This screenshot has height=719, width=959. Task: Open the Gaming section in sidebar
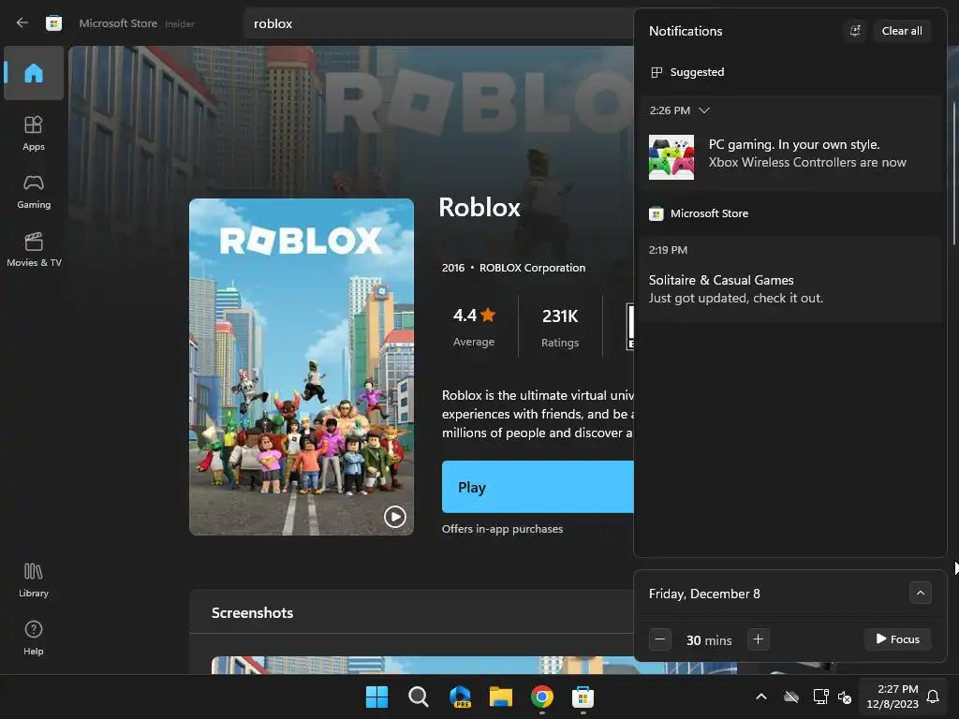click(x=34, y=191)
